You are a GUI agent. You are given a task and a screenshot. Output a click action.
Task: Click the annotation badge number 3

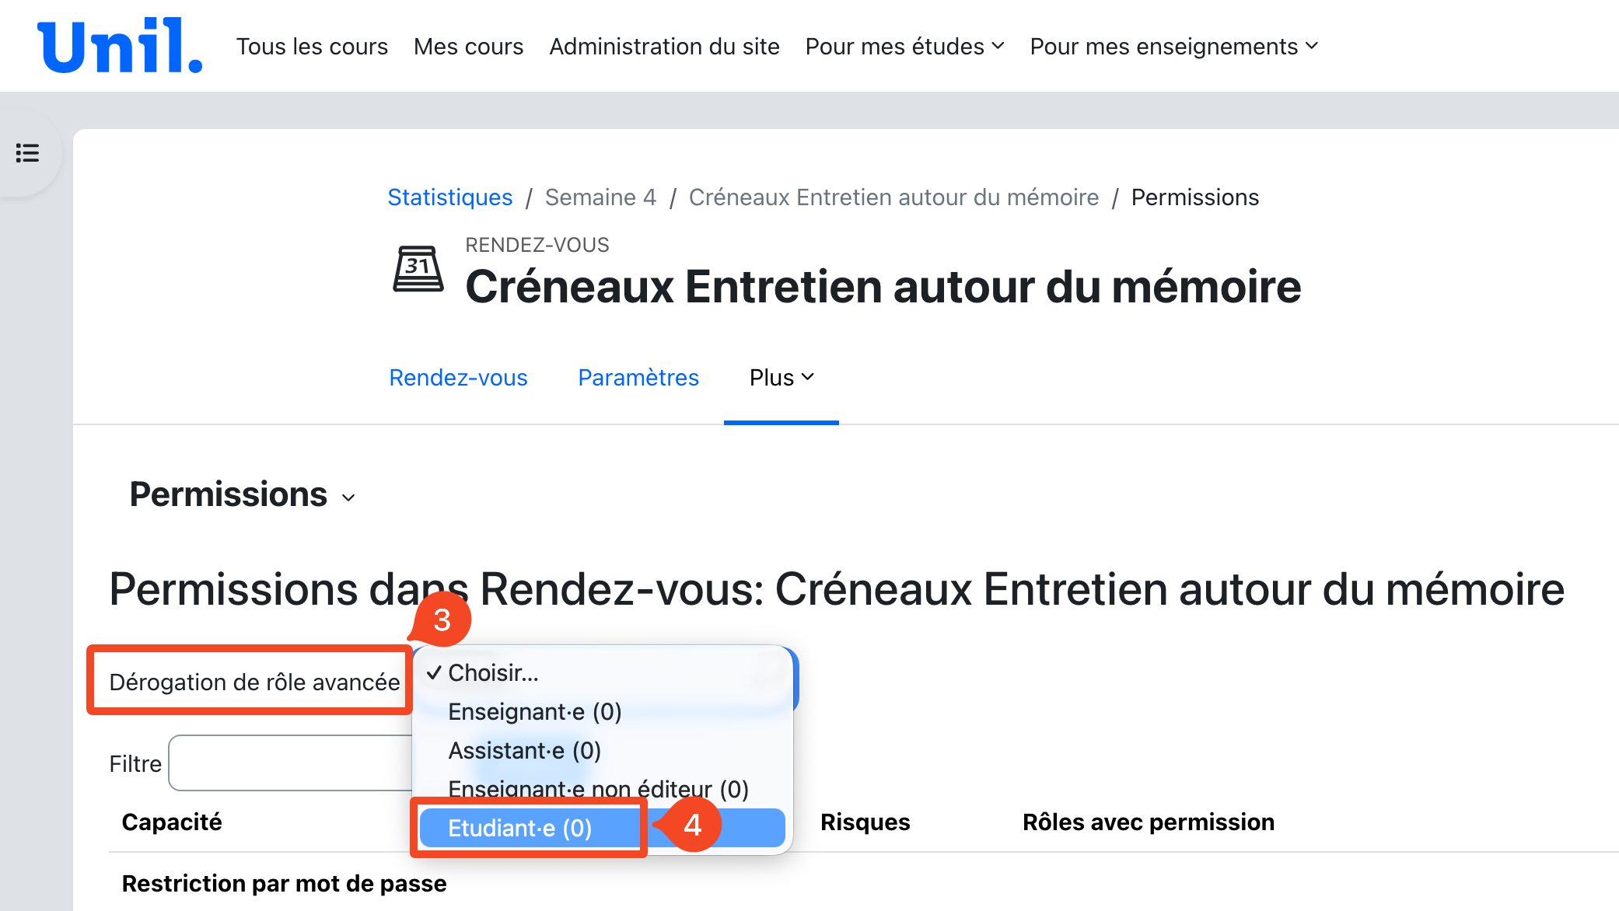tap(442, 620)
